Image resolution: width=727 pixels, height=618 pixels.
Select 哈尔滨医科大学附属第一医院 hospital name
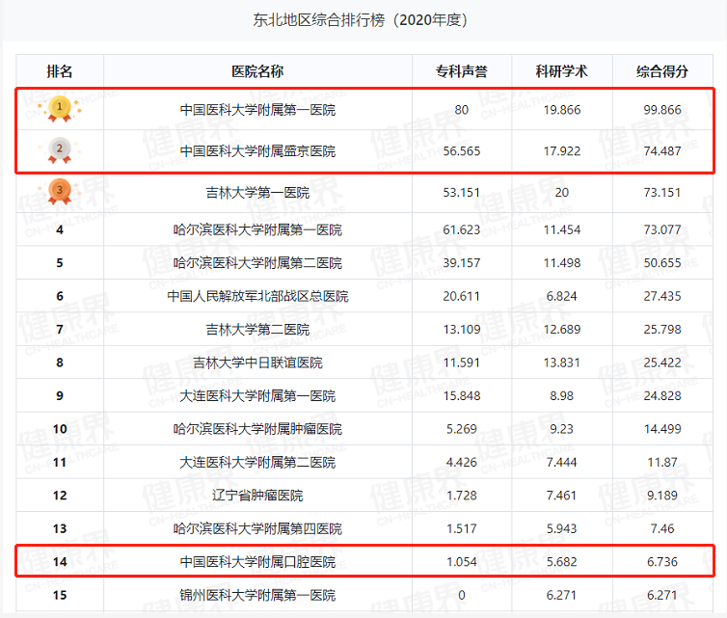click(257, 229)
